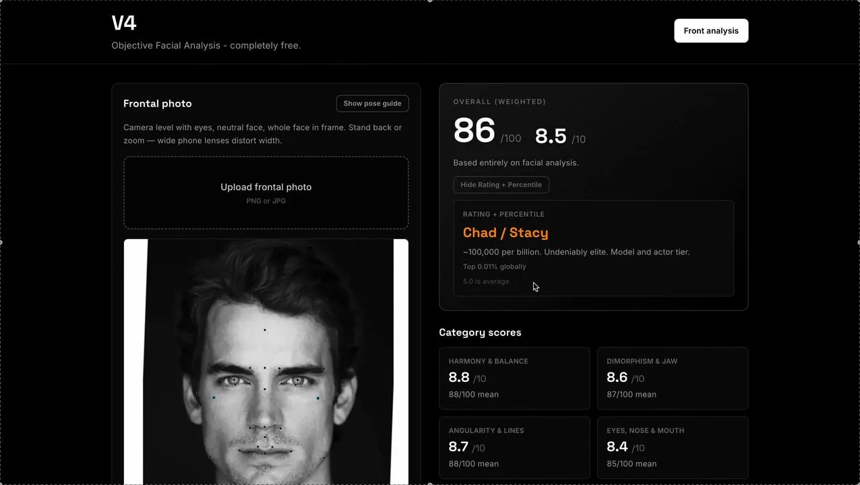Click the forehead landmark dot on photo

click(265, 330)
